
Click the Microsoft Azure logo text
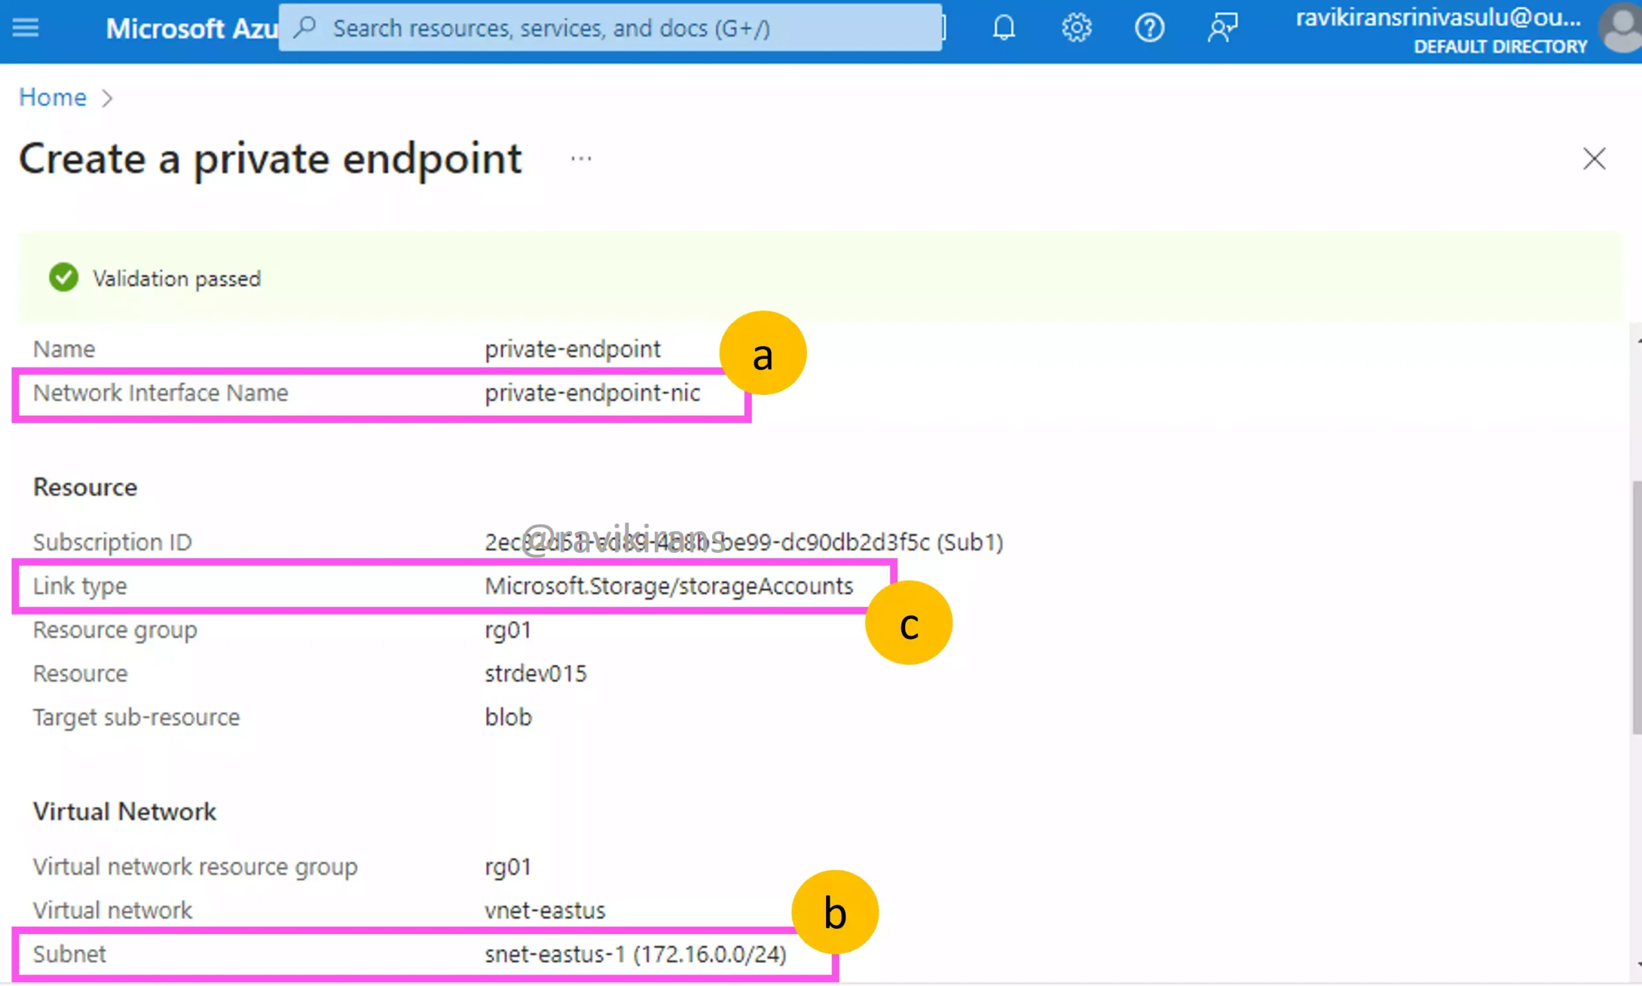coord(192,29)
